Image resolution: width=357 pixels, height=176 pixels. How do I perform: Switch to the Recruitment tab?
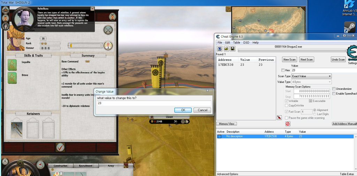86,166
